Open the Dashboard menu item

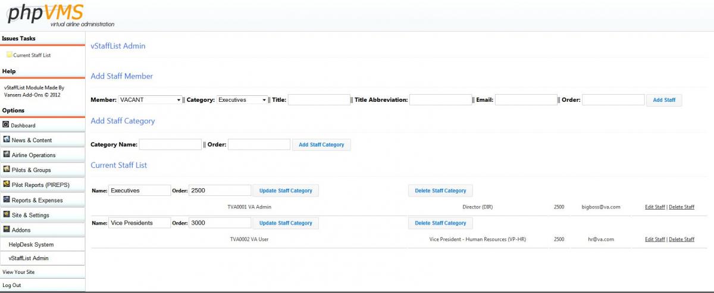[x=42, y=125]
